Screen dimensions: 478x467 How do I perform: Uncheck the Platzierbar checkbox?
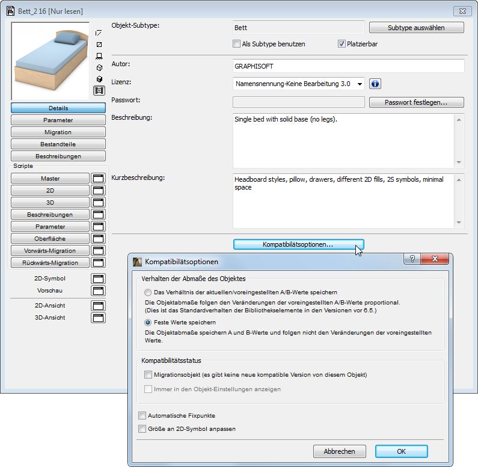342,44
